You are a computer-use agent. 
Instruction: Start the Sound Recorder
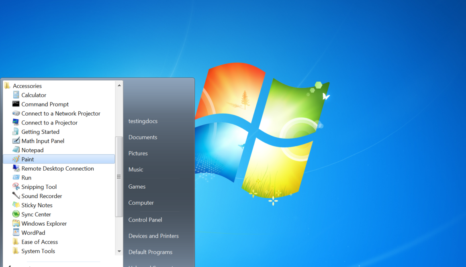pos(41,196)
